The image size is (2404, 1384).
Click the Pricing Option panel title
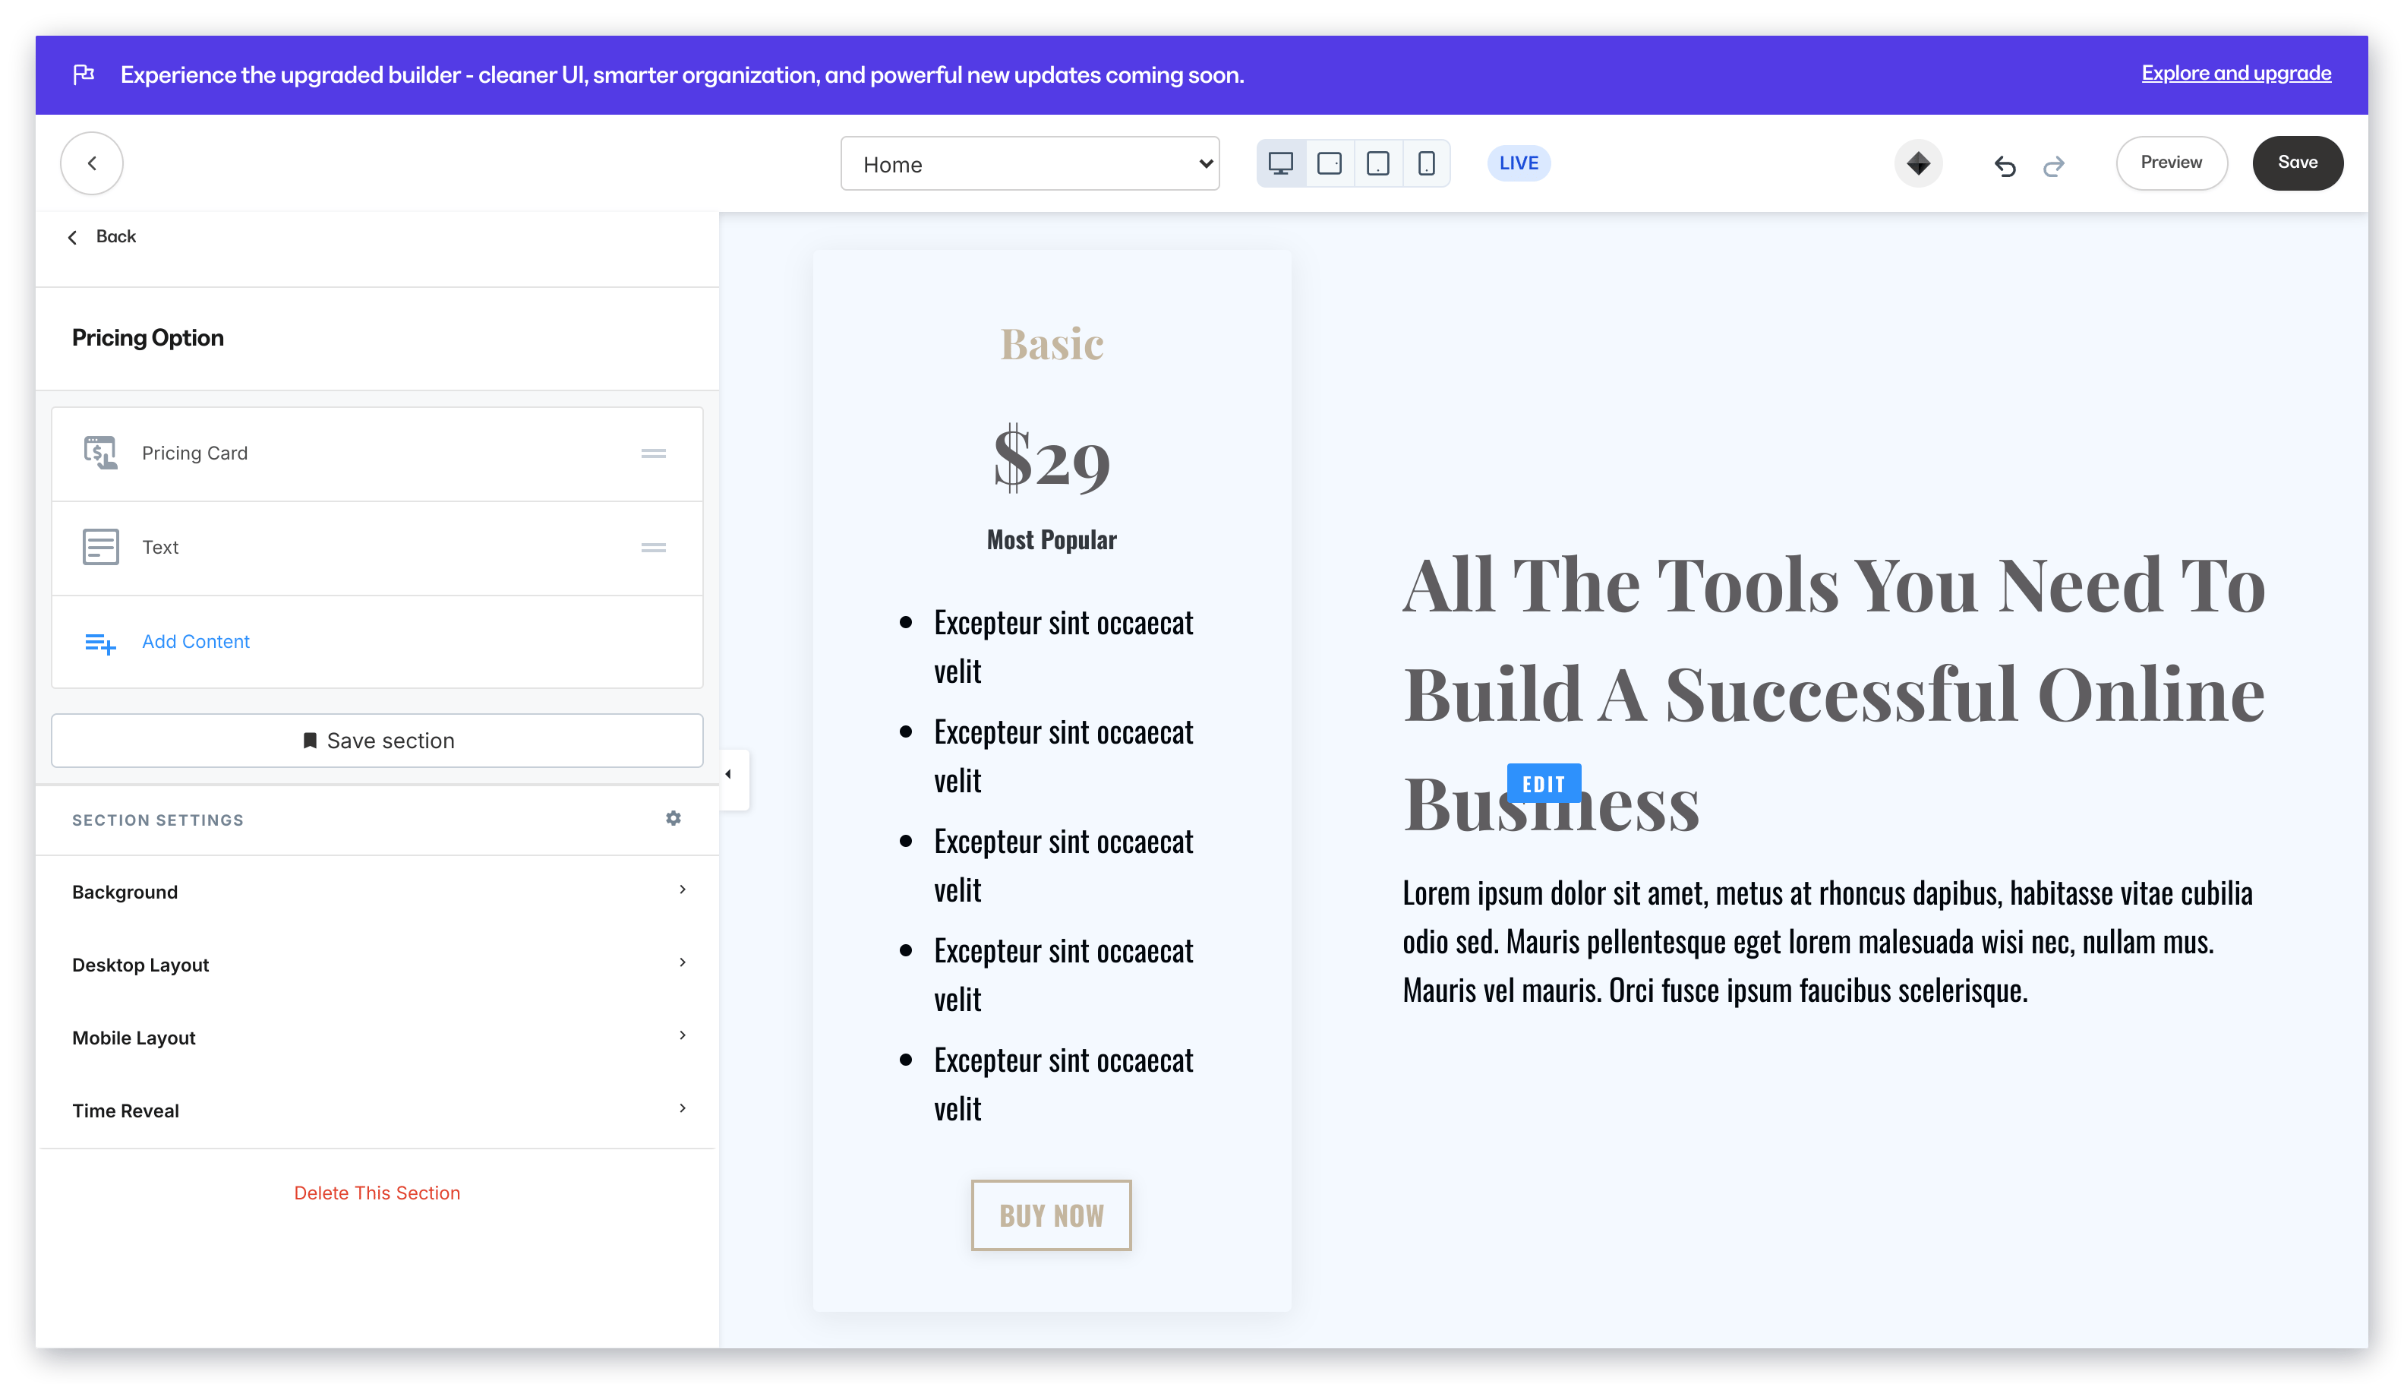click(147, 337)
